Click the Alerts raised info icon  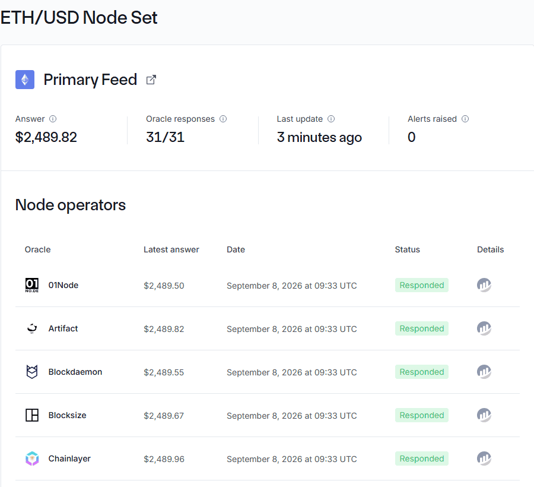[465, 119]
